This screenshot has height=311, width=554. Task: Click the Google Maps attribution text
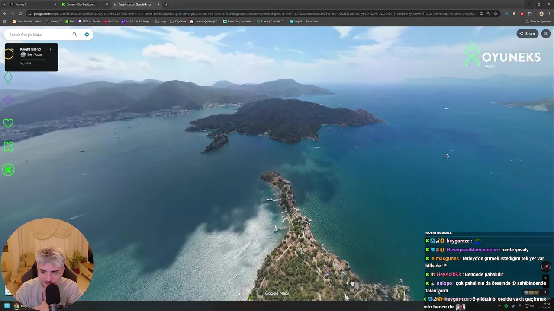(277, 293)
